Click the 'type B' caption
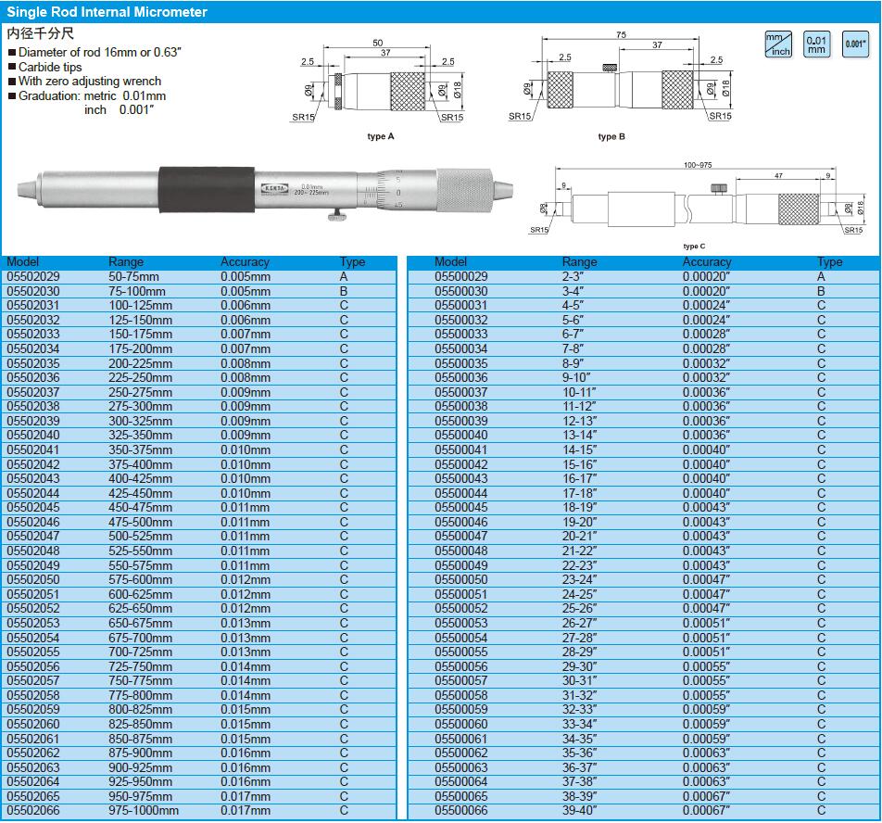This screenshot has width=882, height=823. (611, 136)
